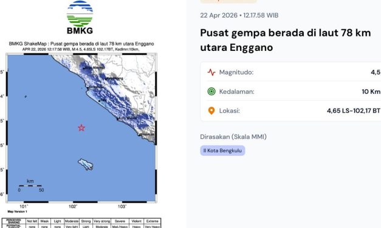The height and width of the screenshot is (228, 381).
Task: Click the red epicenter star on the map
Action: click(81, 127)
